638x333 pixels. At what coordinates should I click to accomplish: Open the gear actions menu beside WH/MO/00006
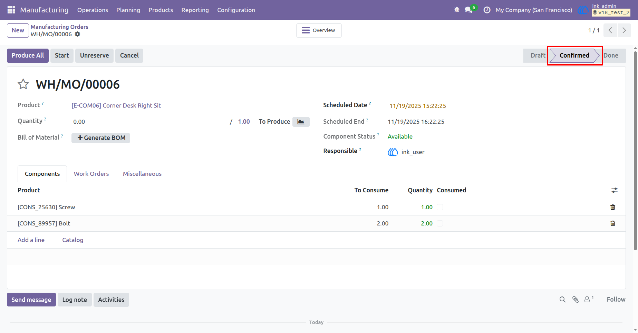(78, 34)
